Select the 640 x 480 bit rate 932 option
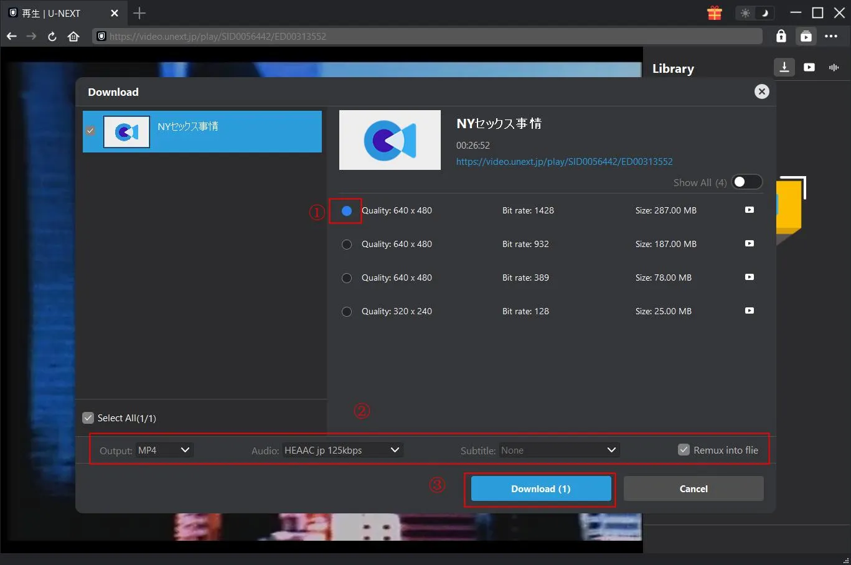Image resolution: width=851 pixels, height=565 pixels. (347, 245)
